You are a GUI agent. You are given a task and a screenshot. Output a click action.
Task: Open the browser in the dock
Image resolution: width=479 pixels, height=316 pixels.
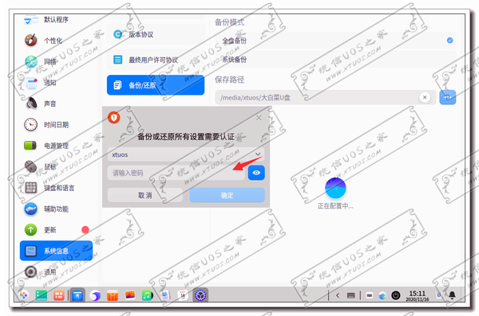[x=95, y=295]
